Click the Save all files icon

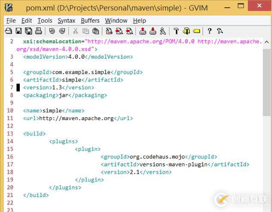click(x=28, y=31)
